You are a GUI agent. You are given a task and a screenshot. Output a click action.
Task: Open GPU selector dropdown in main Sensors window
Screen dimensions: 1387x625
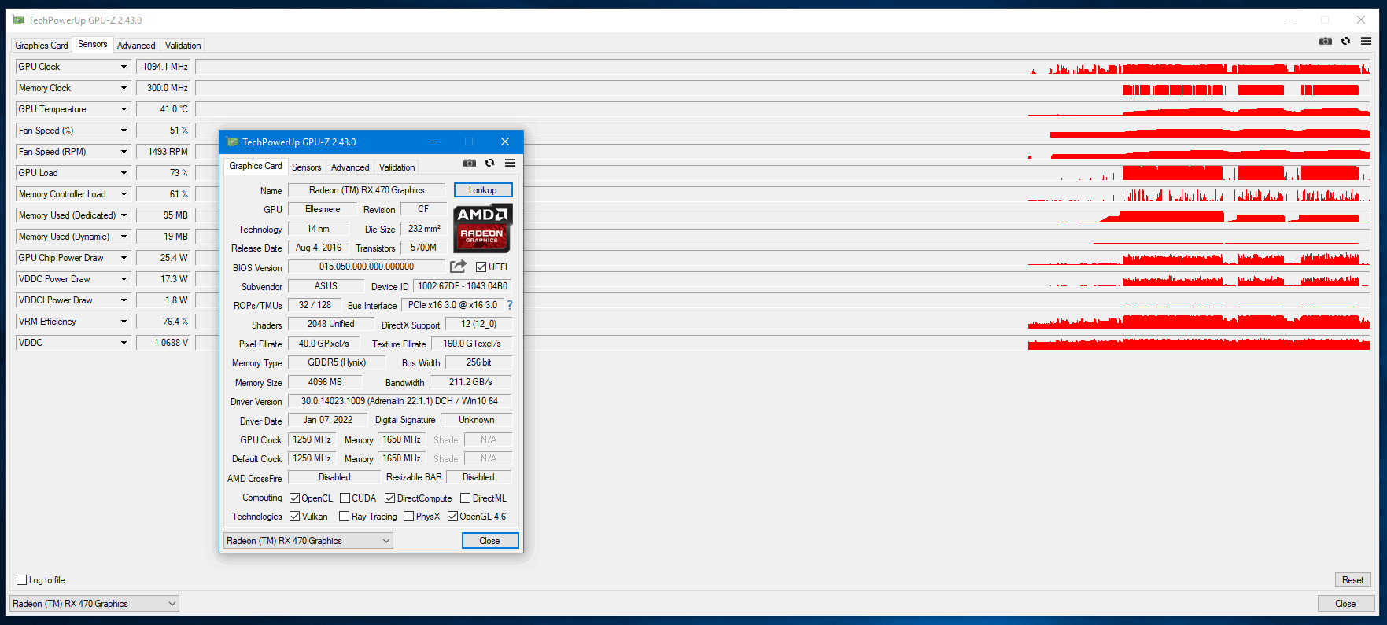pyautogui.click(x=94, y=604)
